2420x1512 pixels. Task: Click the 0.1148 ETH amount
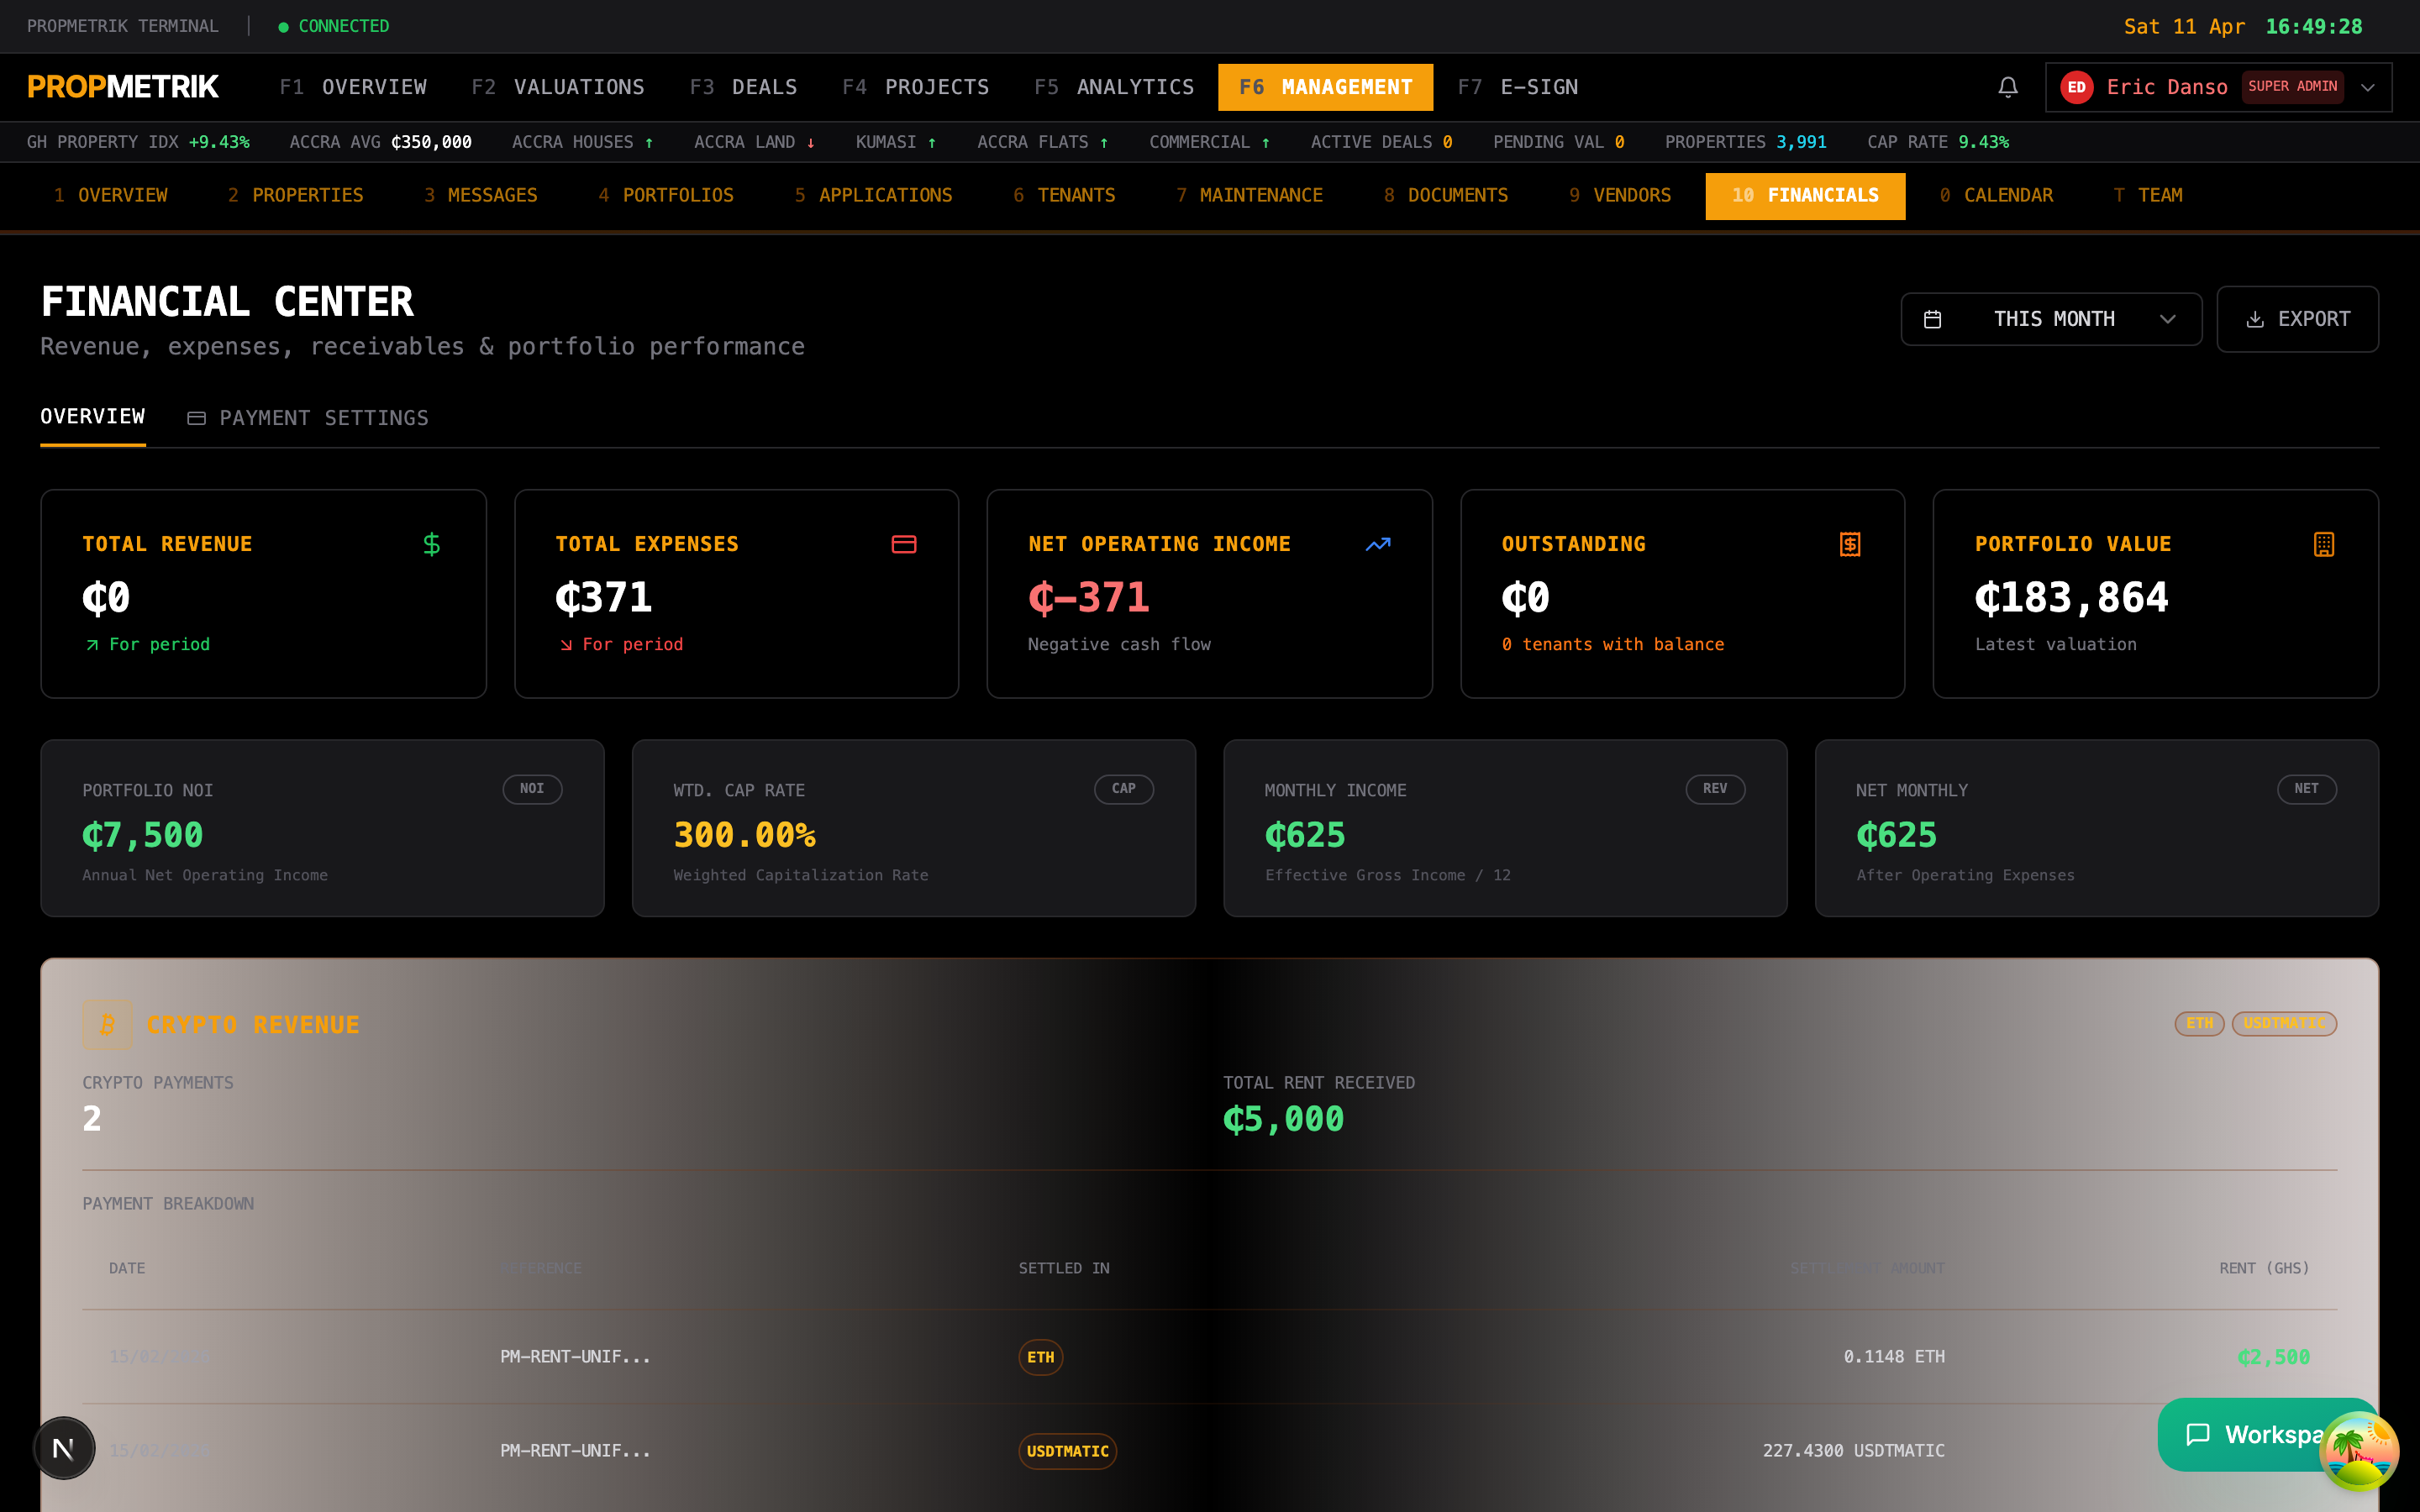click(1894, 1357)
